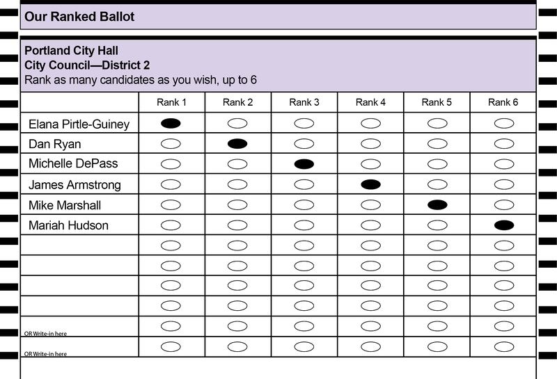Click the Our Ranked Ballot title banner

coord(278,17)
